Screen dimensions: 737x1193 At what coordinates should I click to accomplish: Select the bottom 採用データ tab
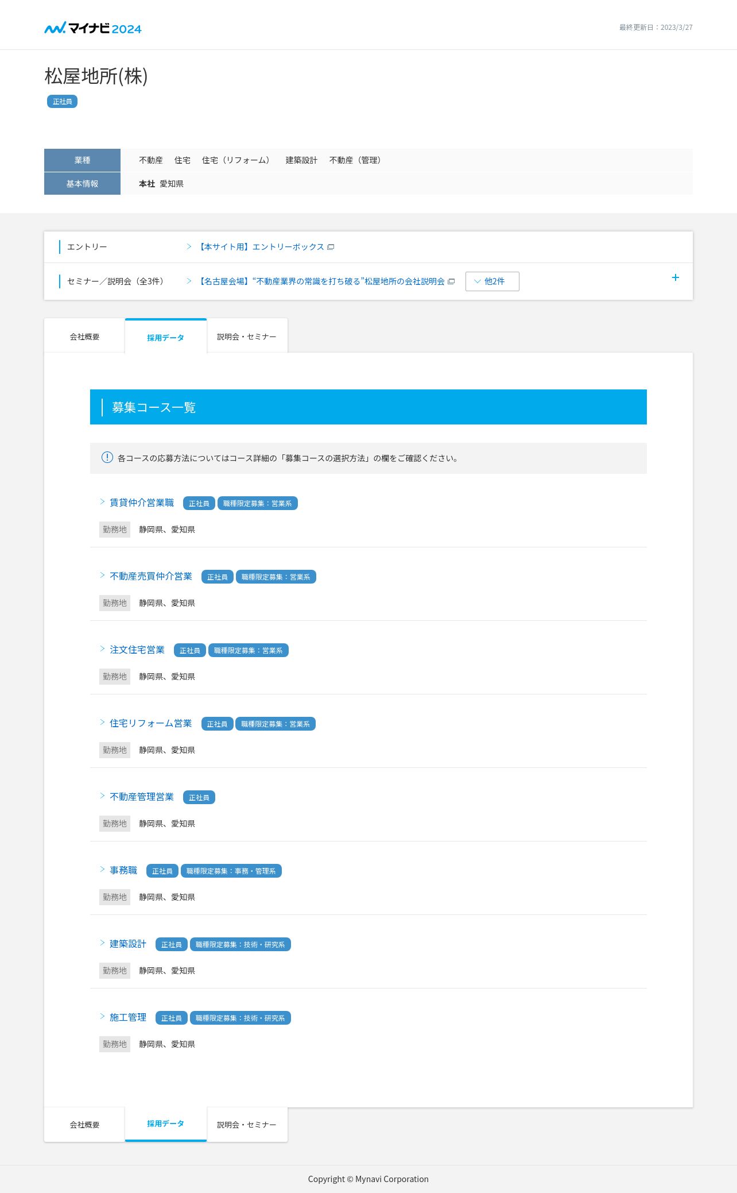(166, 1125)
